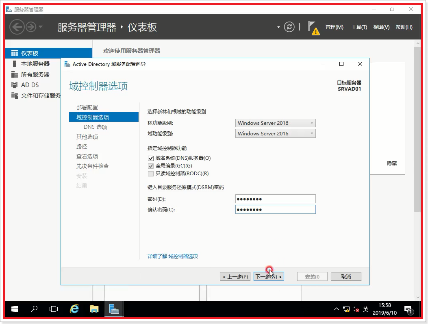Open the Windows Start menu
Image resolution: width=428 pixels, height=324 pixels.
click(x=15, y=309)
